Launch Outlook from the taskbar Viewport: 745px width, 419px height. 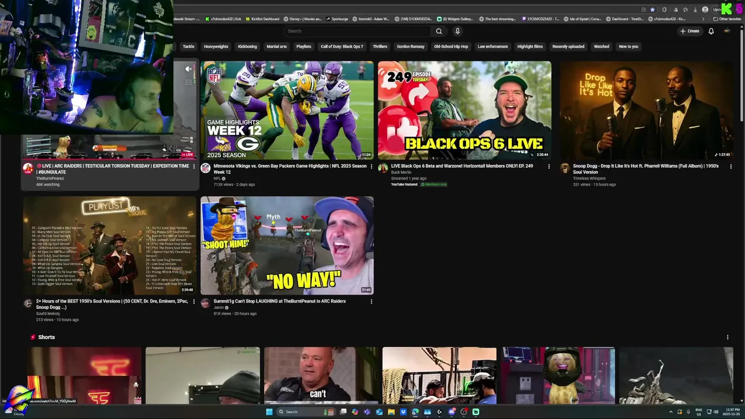coord(379,412)
